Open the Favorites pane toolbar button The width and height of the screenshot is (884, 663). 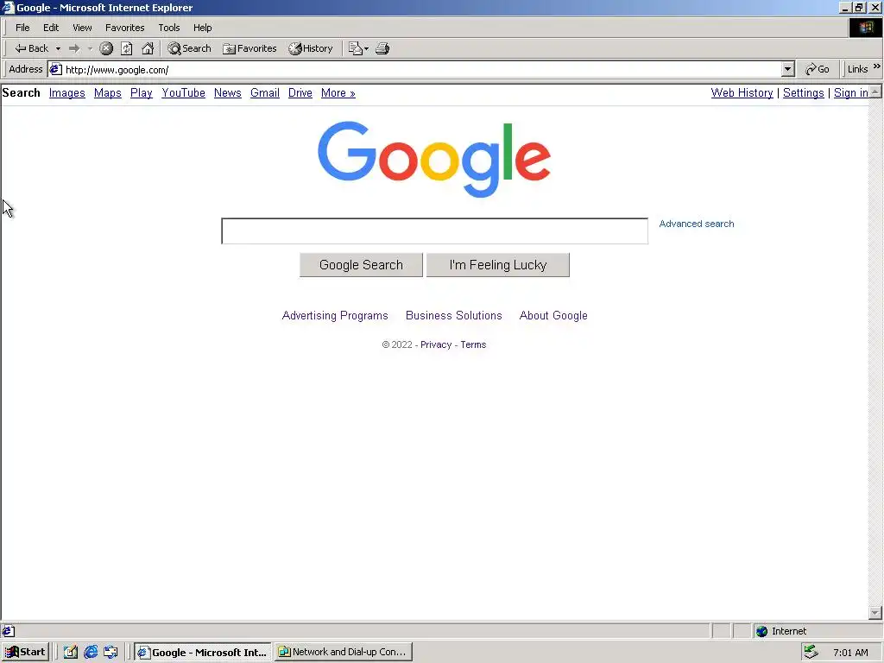click(x=249, y=48)
